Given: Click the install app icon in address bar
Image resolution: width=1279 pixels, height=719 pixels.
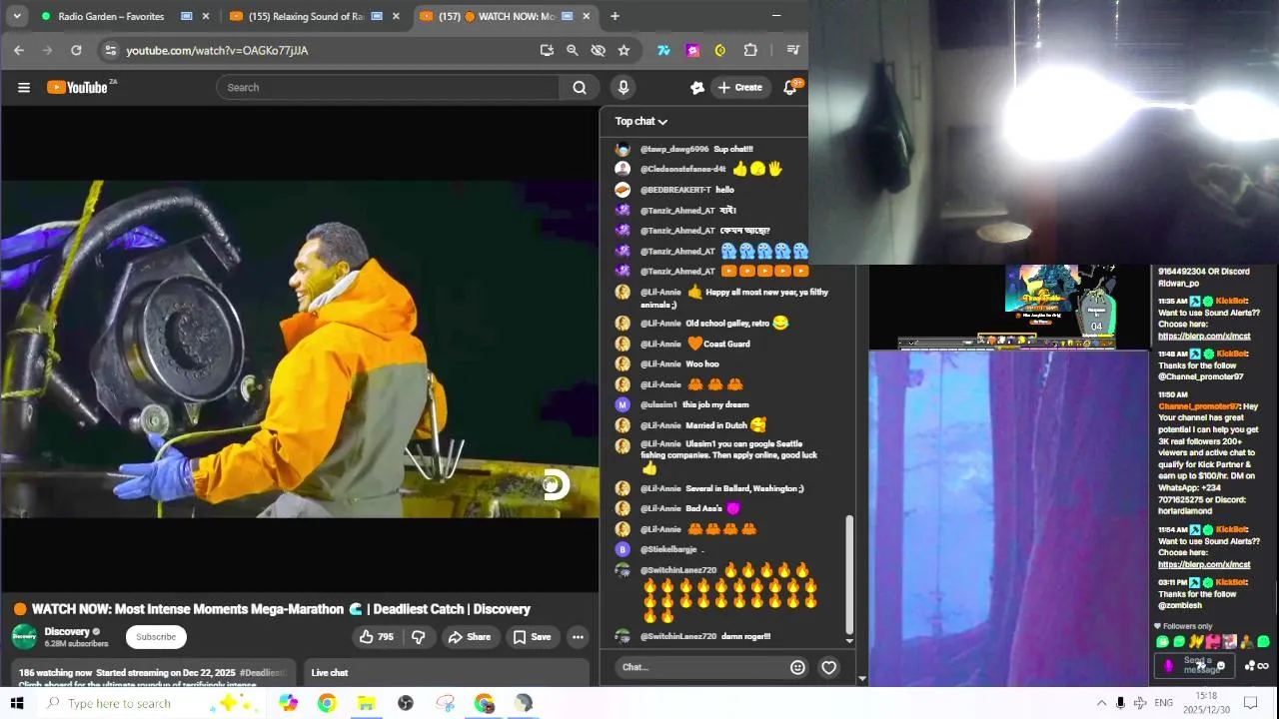Looking at the screenshot, I should [547, 50].
